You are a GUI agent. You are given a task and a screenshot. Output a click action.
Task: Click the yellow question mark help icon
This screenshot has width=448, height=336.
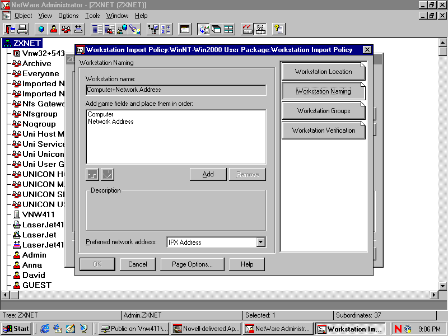tap(278, 29)
